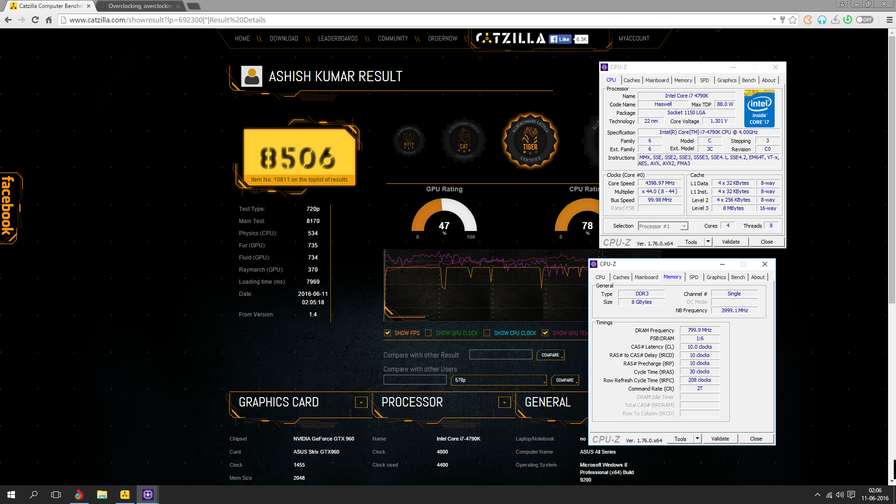Open Graphics tab in upper CPU-Z
Viewport: 896px width, 504px height.
727,80
